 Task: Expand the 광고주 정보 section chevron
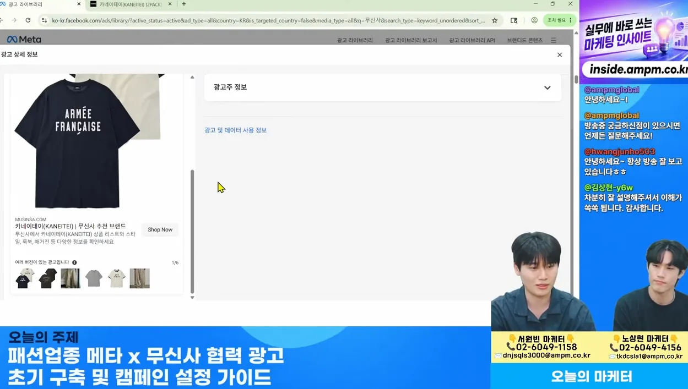[547, 87]
